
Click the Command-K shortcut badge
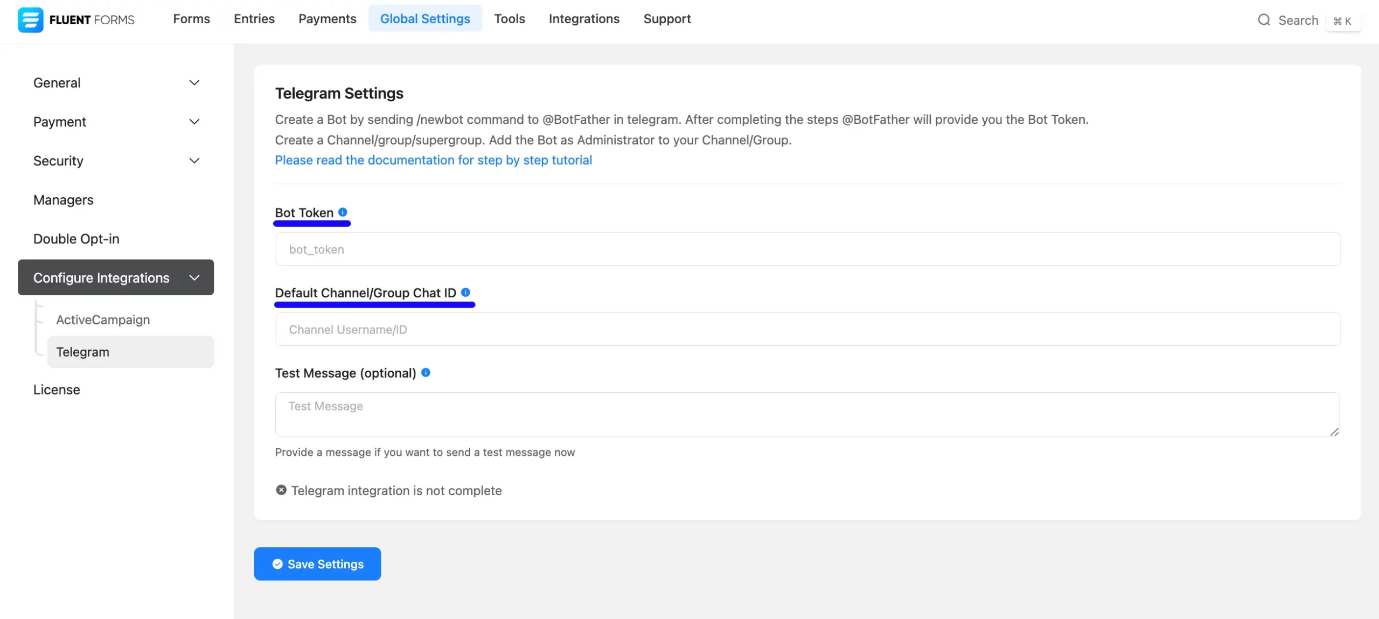click(x=1342, y=21)
